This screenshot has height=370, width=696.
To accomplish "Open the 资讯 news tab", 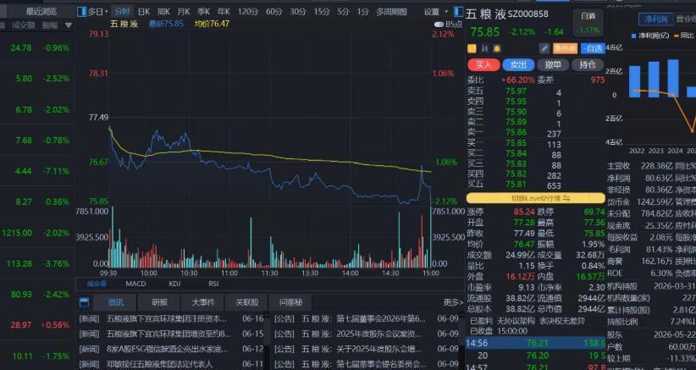I will coord(116,302).
